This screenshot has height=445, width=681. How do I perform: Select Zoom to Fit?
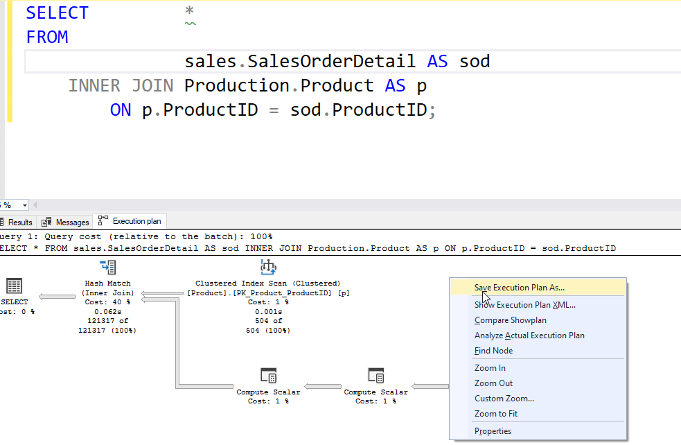pyautogui.click(x=495, y=414)
